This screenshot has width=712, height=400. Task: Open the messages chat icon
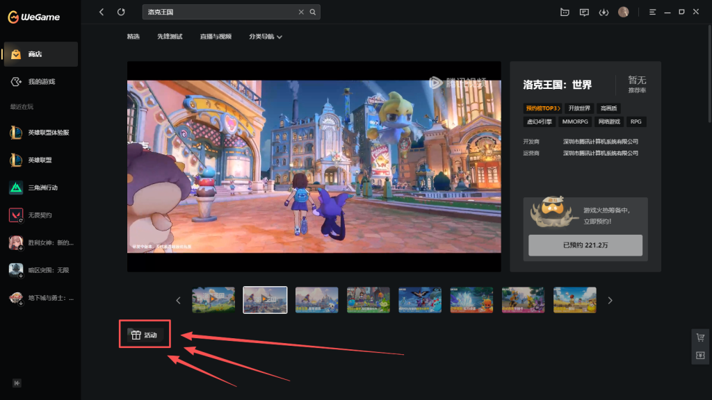click(x=584, y=12)
